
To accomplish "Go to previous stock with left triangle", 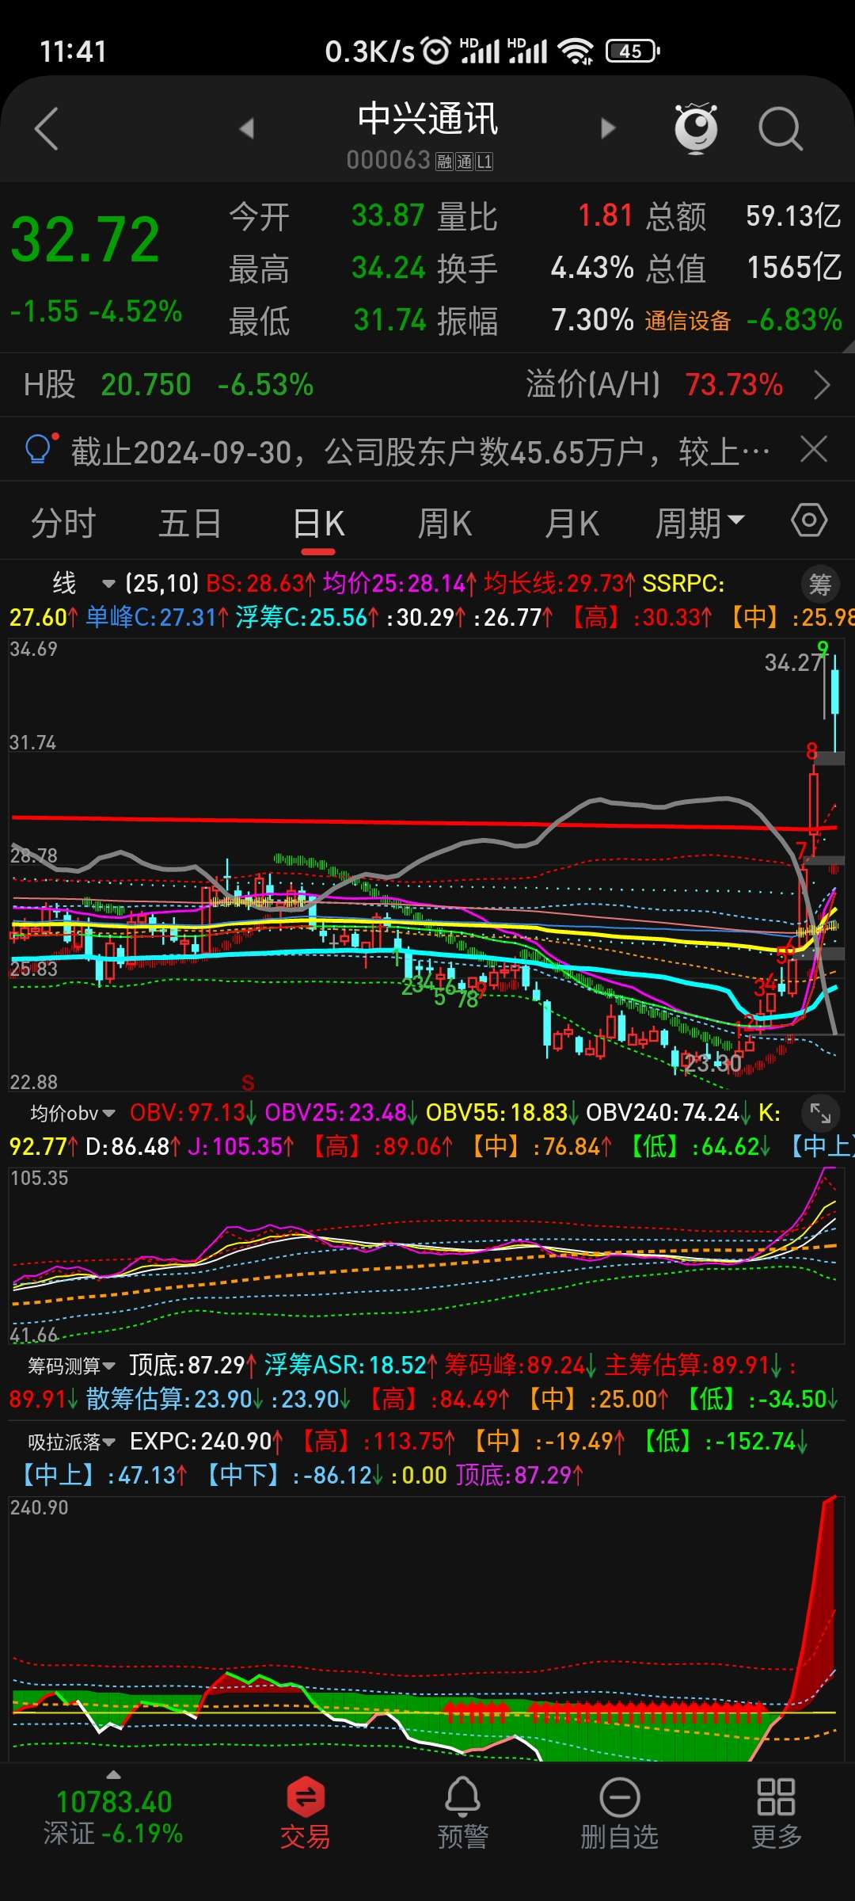I will pos(247,128).
